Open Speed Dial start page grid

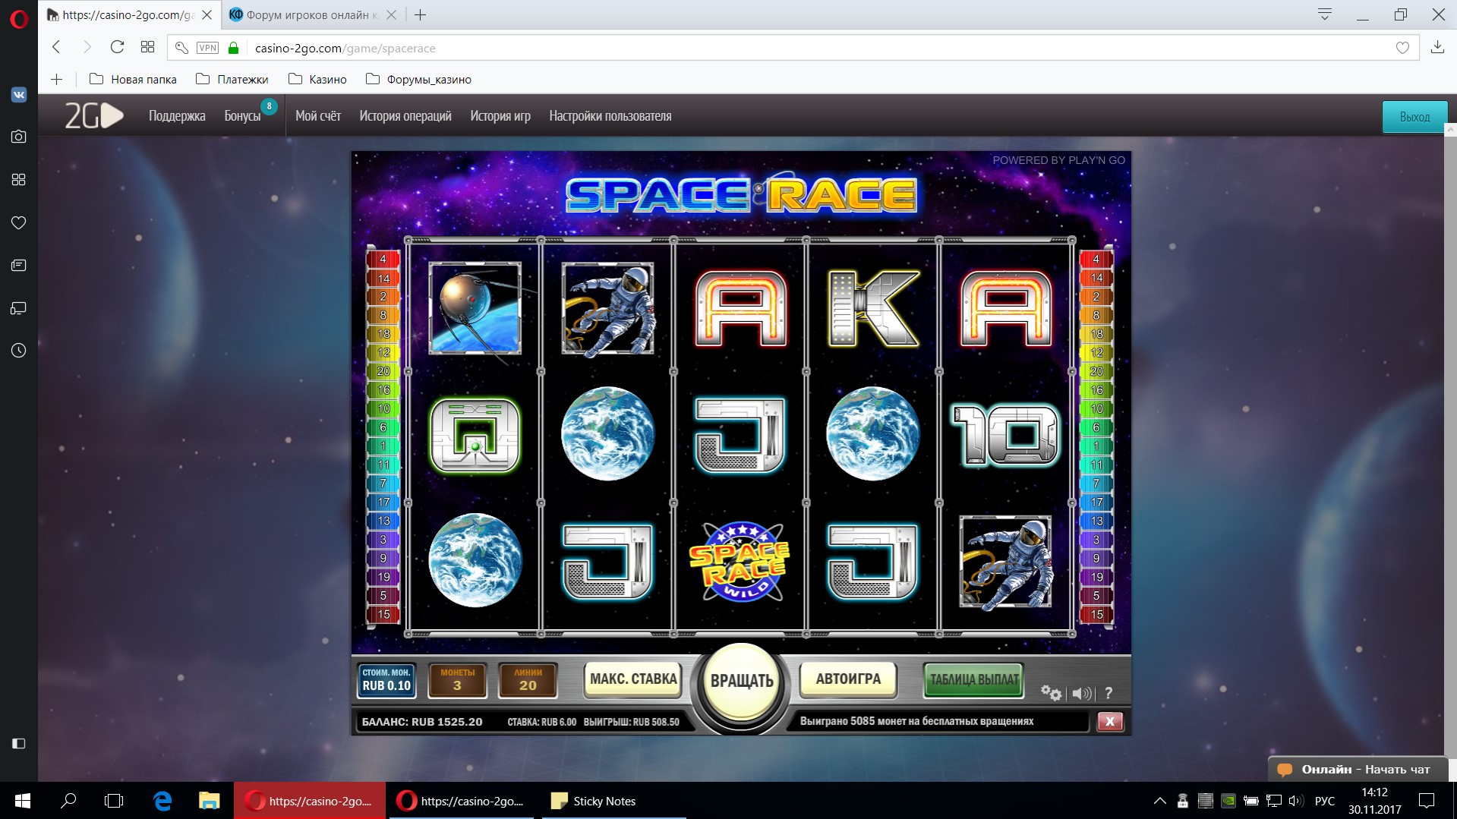pos(147,47)
